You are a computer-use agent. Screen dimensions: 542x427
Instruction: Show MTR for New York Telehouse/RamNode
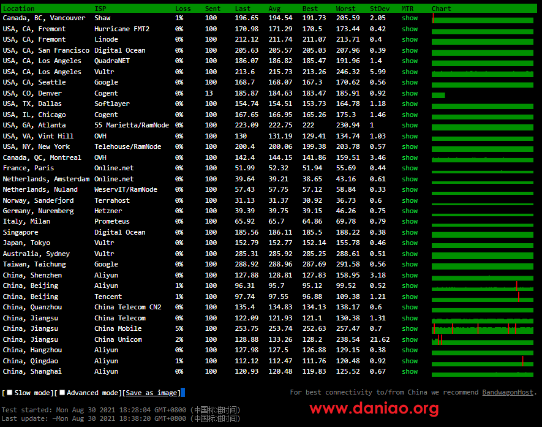click(x=410, y=146)
